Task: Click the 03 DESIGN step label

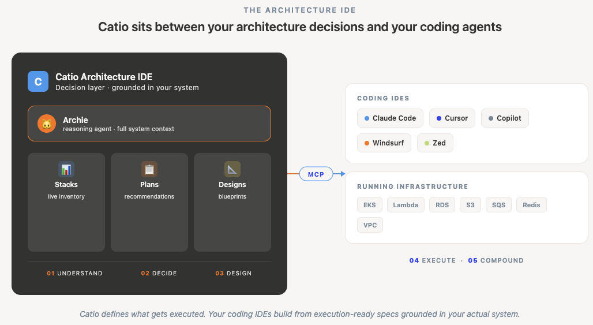Action: tap(234, 273)
